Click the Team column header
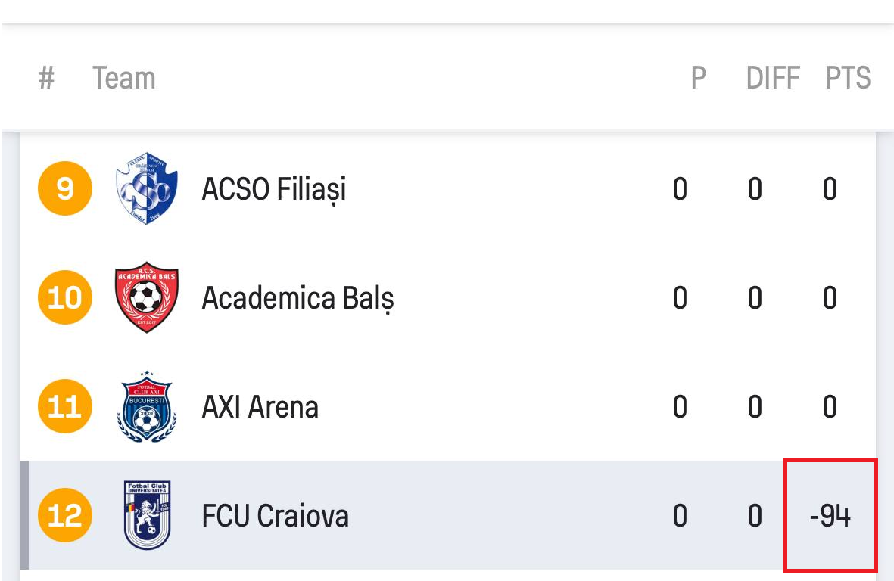The image size is (894, 581). pos(123,78)
